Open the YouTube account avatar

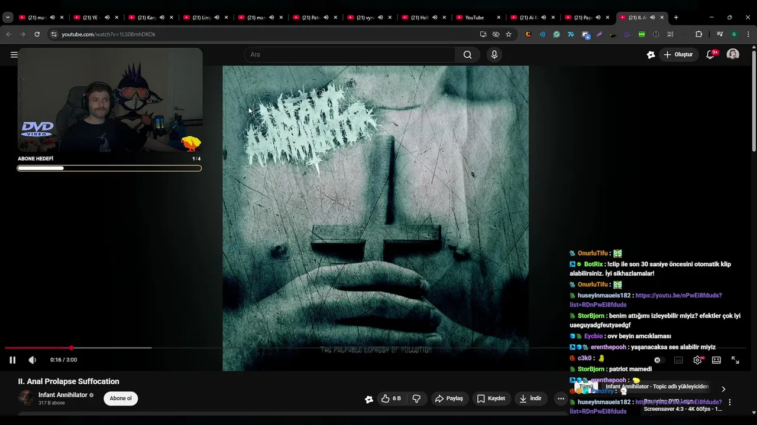(x=733, y=54)
